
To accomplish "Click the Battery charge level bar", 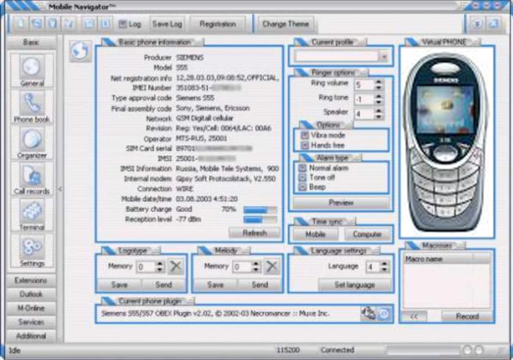I will pos(260,210).
